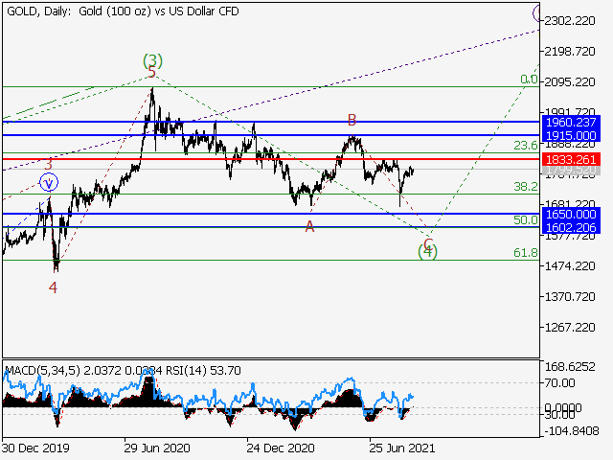Screen dimensions: 613x460
Task: Click the red wave label B
Action: (352, 120)
